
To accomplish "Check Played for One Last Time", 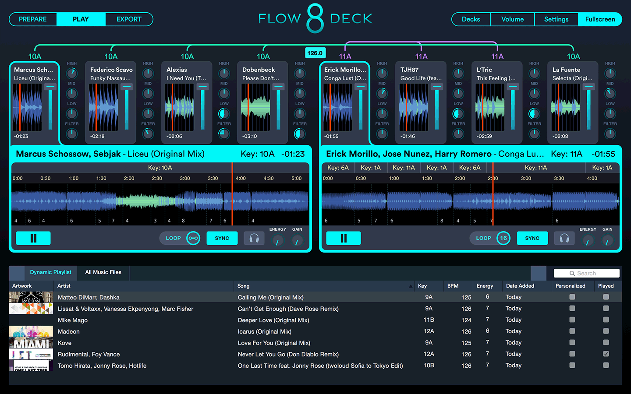I will pyautogui.click(x=606, y=365).
